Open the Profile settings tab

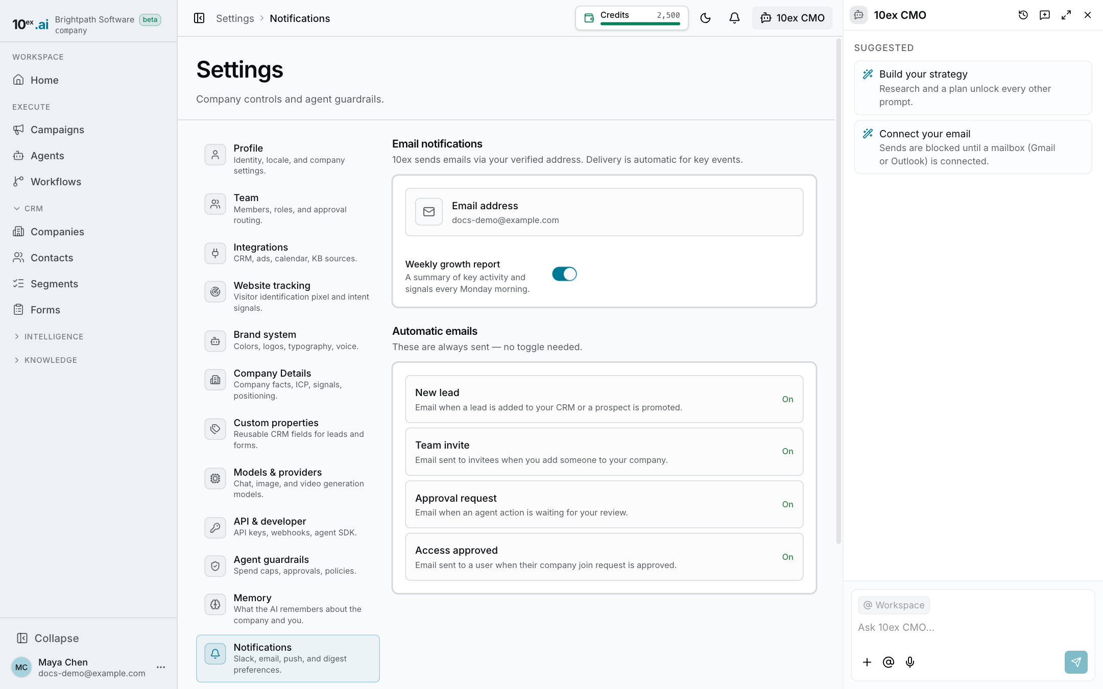[x=288, y=159]
